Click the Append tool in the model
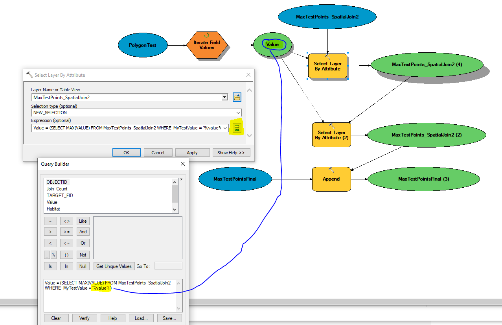The width and height of the screenshot is (502, 325). [x=331, y=179]
